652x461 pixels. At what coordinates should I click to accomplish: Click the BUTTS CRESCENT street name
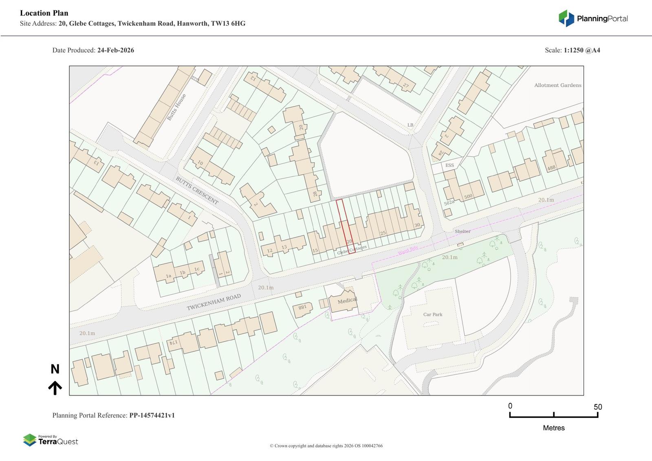197,190
